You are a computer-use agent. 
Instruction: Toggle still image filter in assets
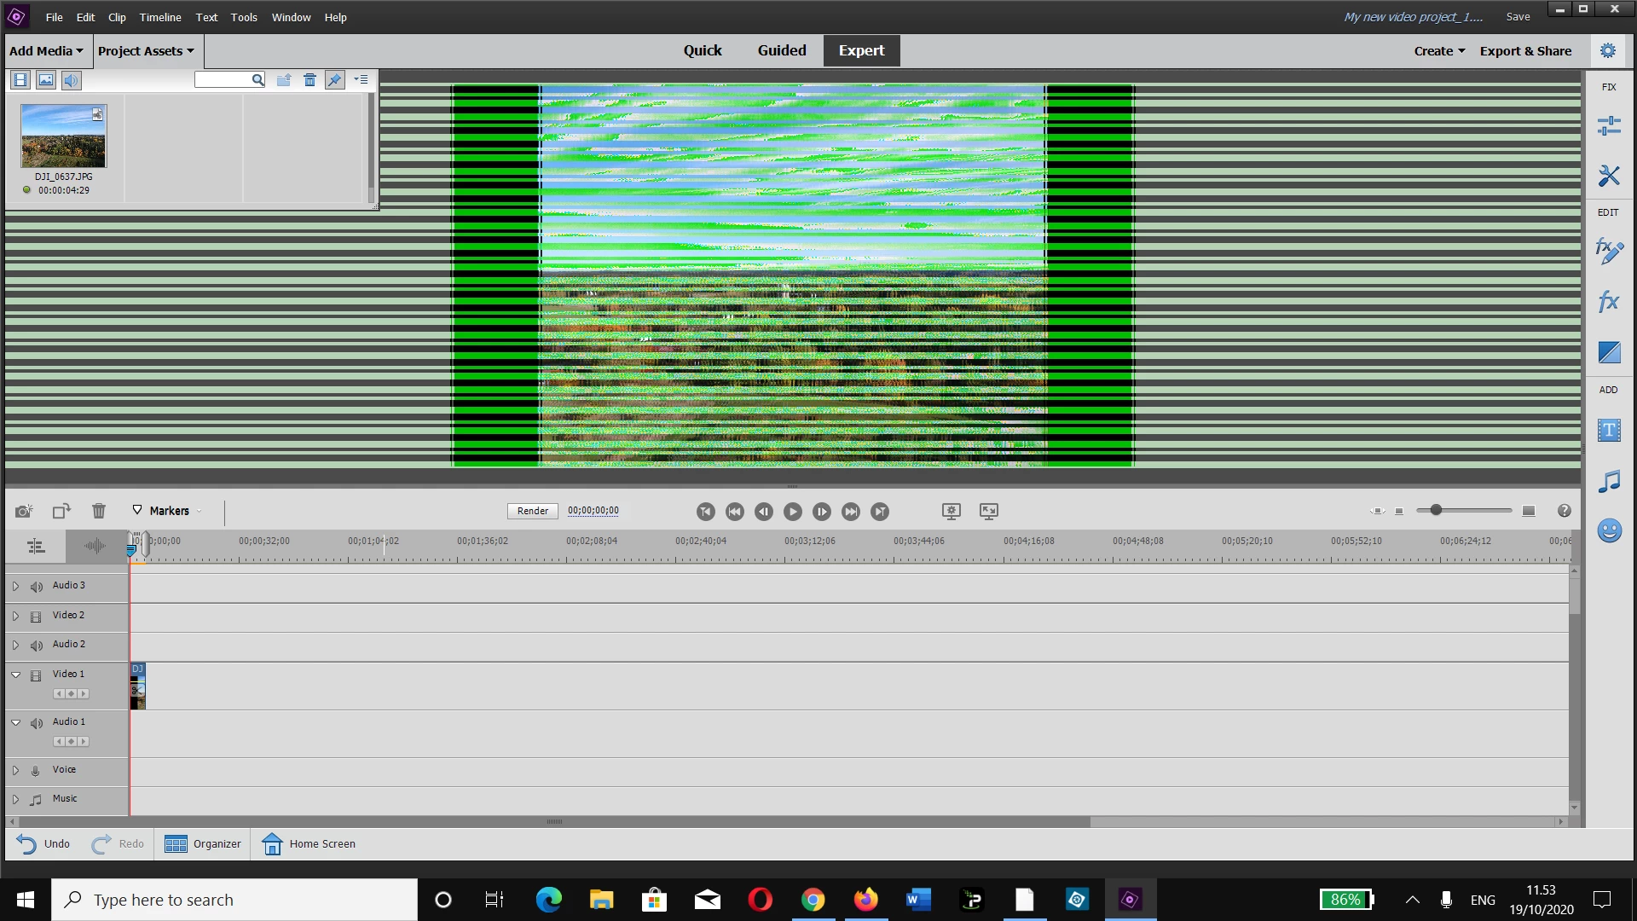46,80
